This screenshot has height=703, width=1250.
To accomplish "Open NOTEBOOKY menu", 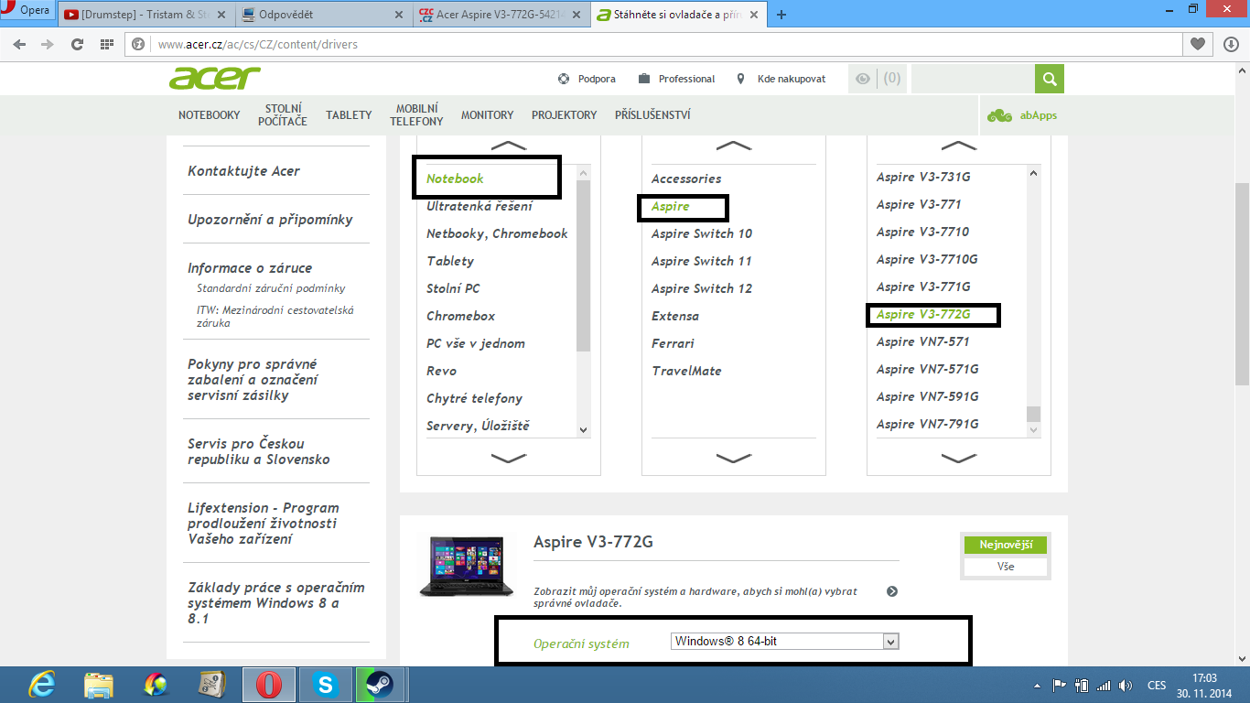I will click(209, 115).
